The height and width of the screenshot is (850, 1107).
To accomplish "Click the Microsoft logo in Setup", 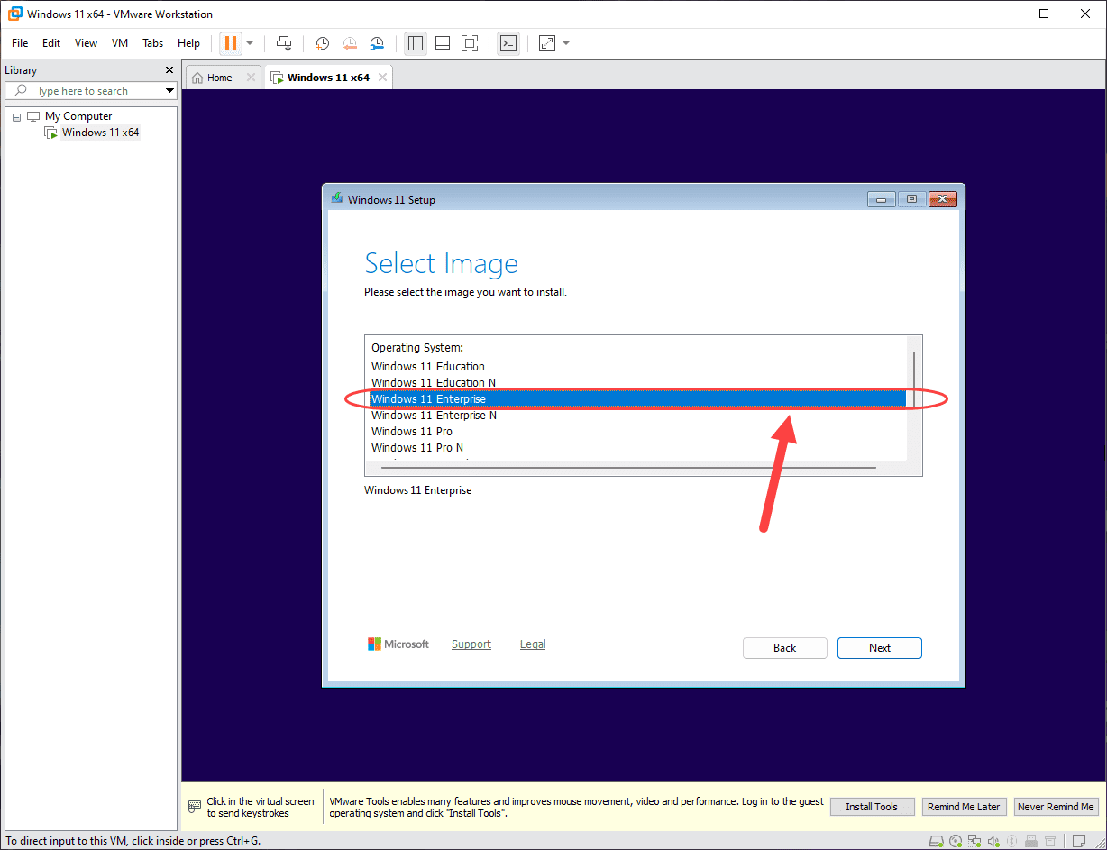I will (x=398, y=644).
